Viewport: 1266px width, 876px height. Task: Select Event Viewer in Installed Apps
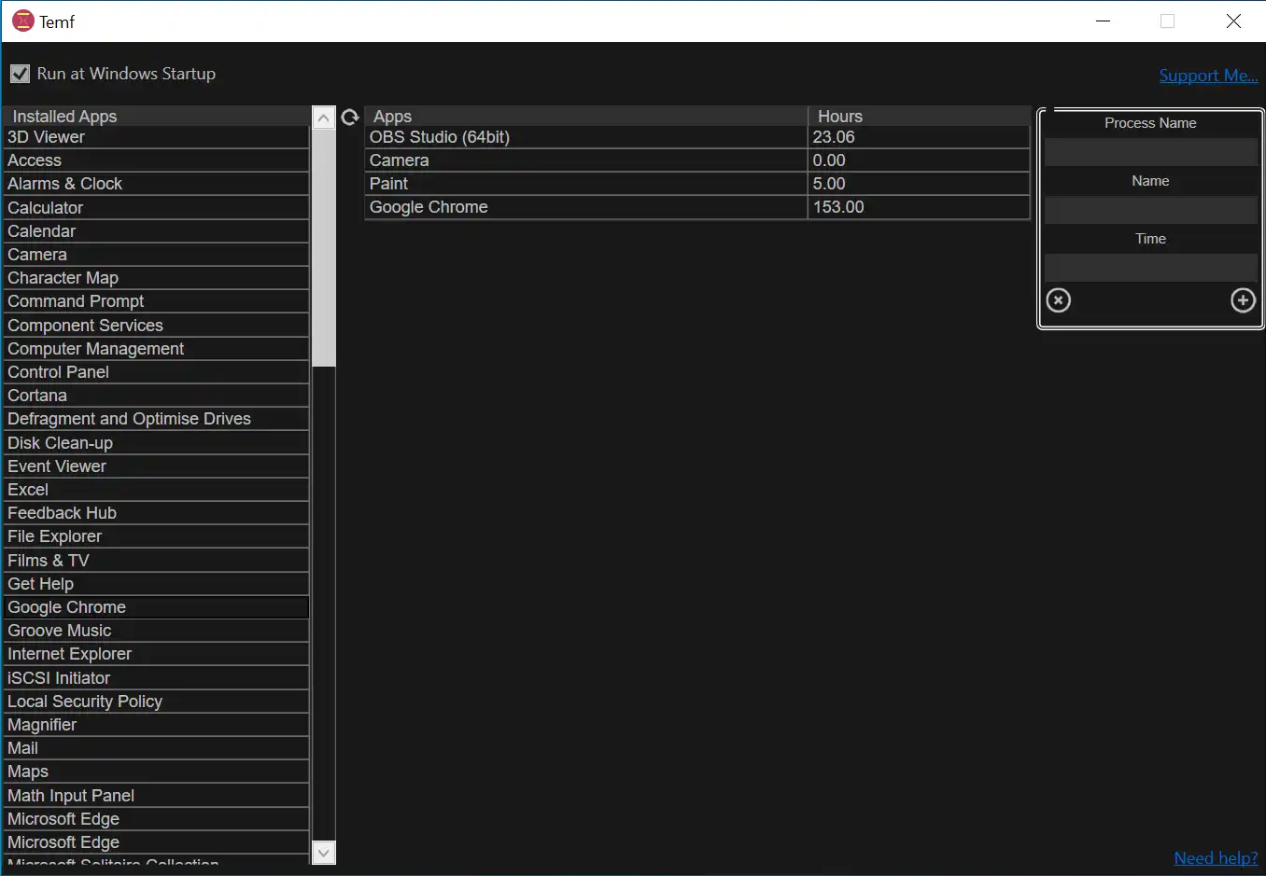(x=156, y=466)
